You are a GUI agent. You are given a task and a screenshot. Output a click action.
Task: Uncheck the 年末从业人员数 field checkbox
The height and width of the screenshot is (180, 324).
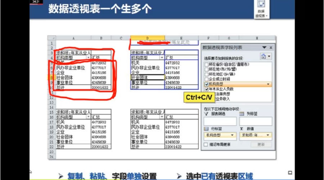(206, 89)
